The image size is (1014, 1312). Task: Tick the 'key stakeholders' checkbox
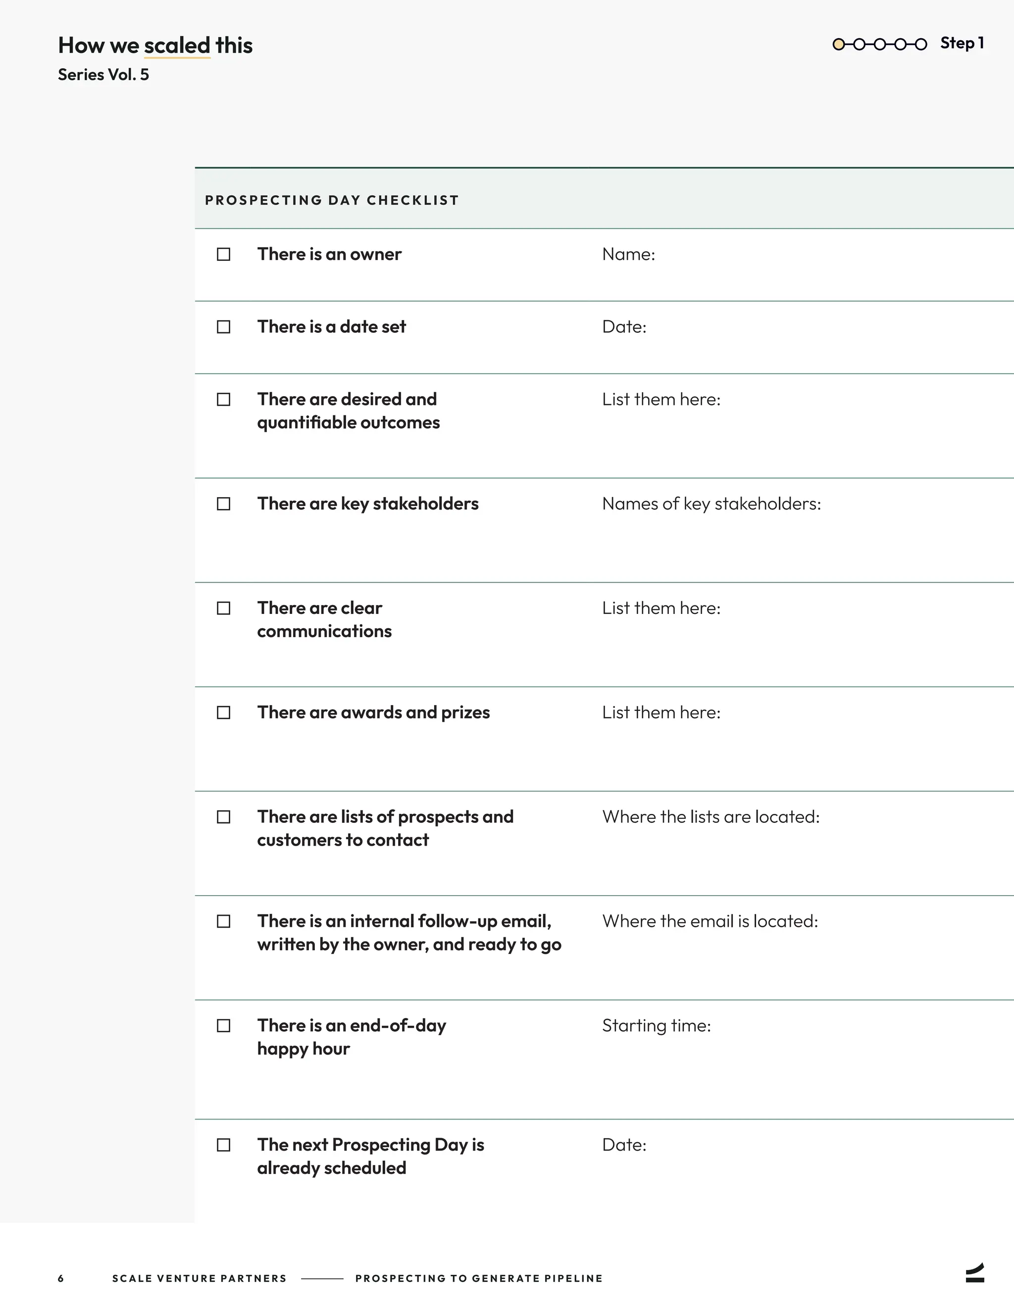[223, 504]
